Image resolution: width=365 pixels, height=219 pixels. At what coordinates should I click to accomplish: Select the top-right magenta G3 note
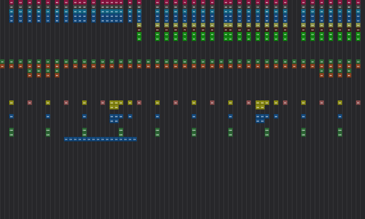coord(358,2)
